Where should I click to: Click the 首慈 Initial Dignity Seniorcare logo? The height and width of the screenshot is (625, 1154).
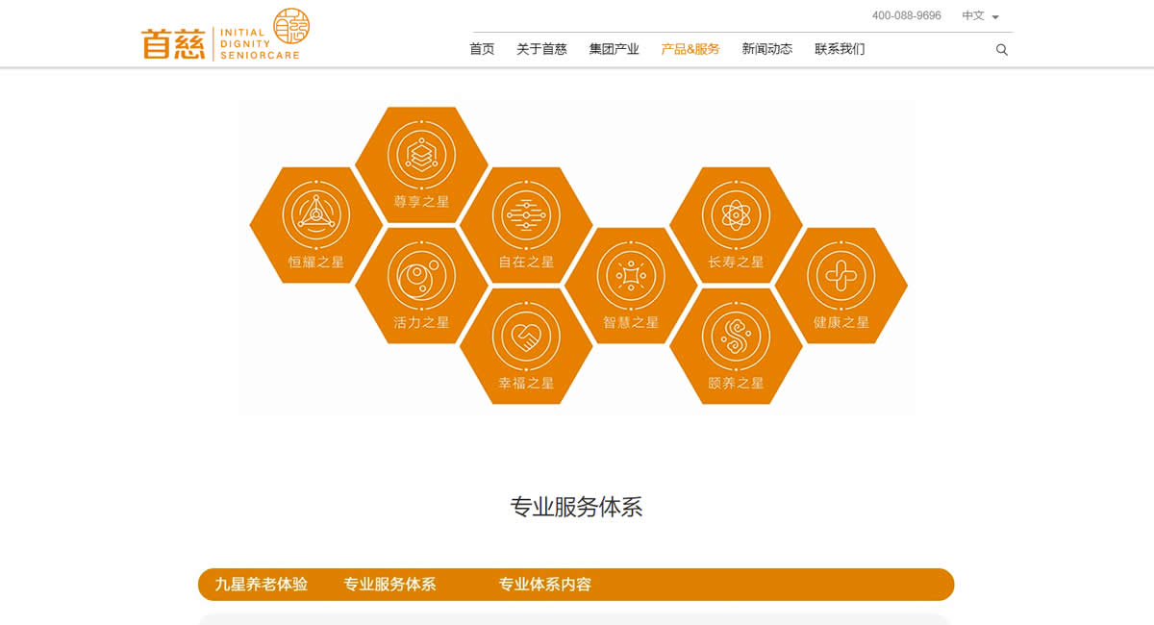pos(225,36)
